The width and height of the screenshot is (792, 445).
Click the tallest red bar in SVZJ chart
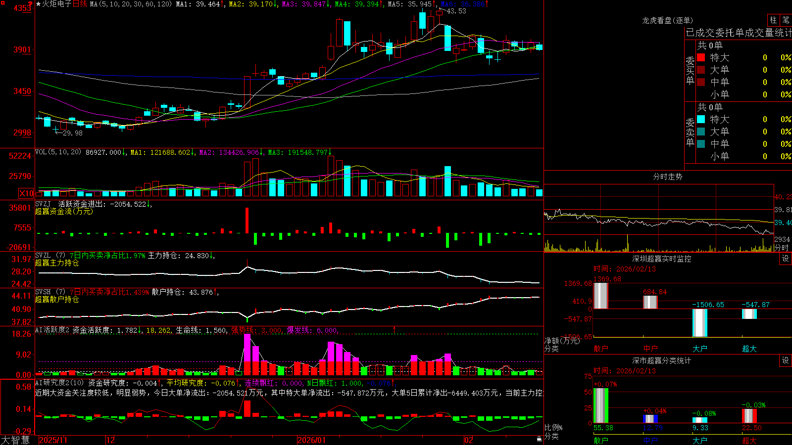(247, 221)
